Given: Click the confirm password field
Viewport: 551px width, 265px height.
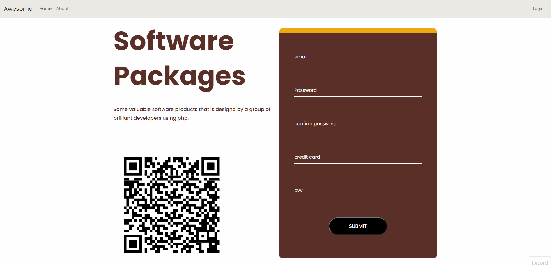Looking at the screenshot, I should coord(358,124).
